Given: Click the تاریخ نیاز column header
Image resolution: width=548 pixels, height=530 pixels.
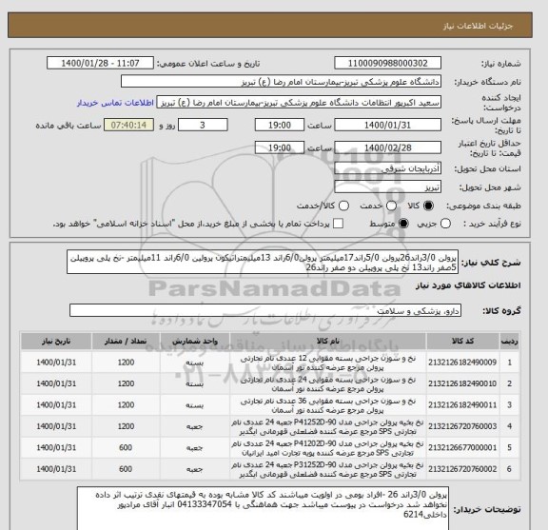Looking at the screenshot, I should click(56, 342).
